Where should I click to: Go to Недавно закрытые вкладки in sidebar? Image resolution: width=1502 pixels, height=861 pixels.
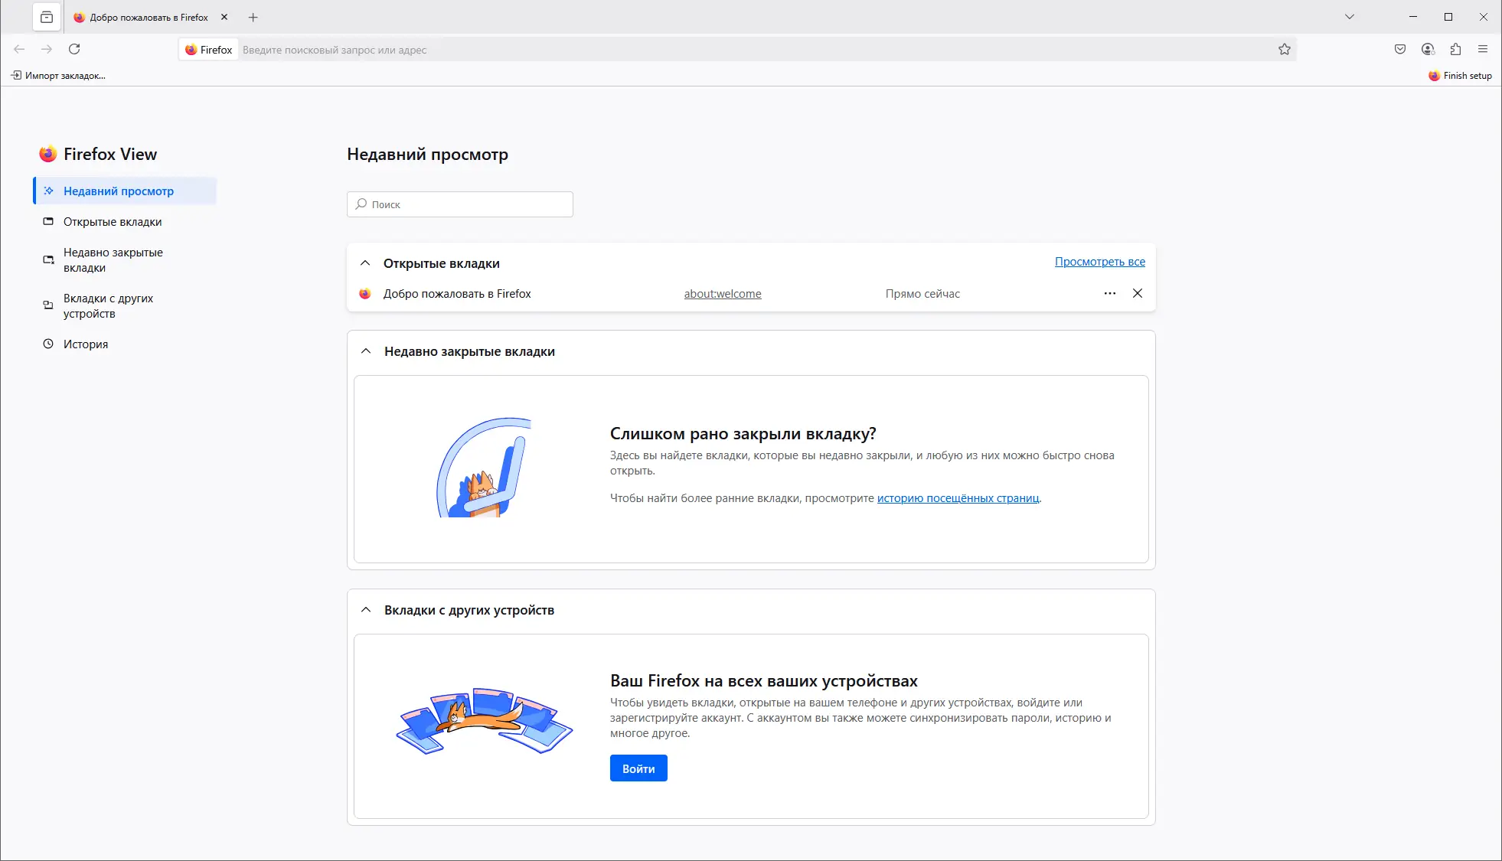pyautogui.click(x=113, y=260)
